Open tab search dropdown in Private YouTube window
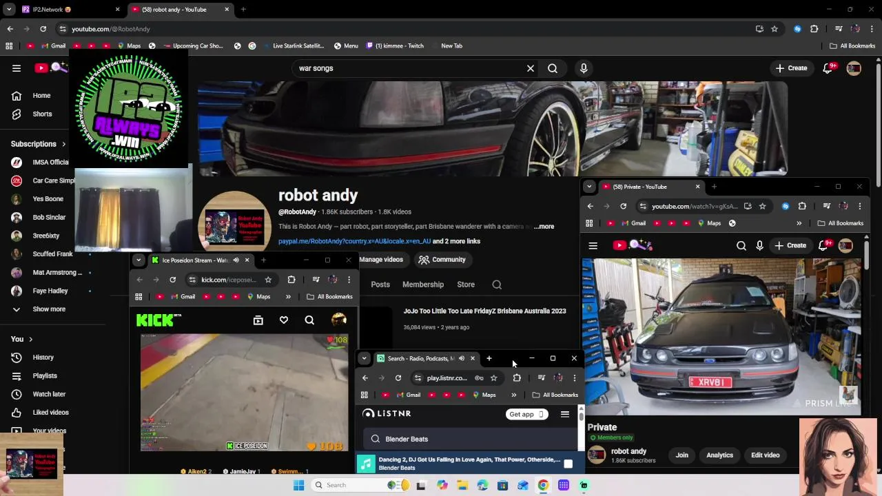 (589, 187)
